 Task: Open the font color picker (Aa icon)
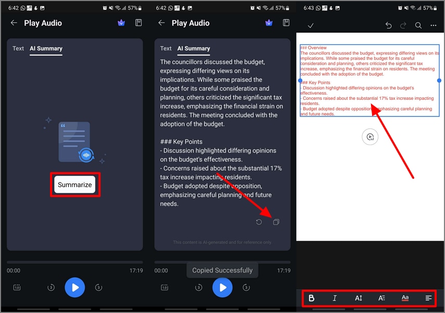(x=405, y=298)
